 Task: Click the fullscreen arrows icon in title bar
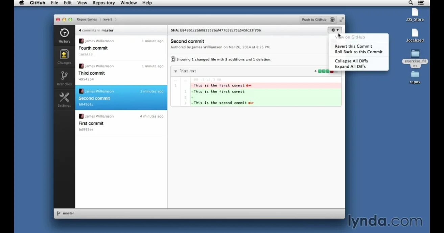tap(342, 20)
